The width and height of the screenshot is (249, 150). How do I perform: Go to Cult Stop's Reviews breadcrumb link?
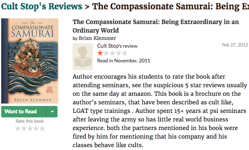(x=42, y=7)
